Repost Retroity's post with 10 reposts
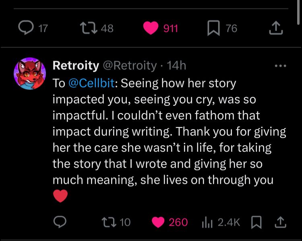This screenshot has height=241, width=302. [x=108, y=222]
